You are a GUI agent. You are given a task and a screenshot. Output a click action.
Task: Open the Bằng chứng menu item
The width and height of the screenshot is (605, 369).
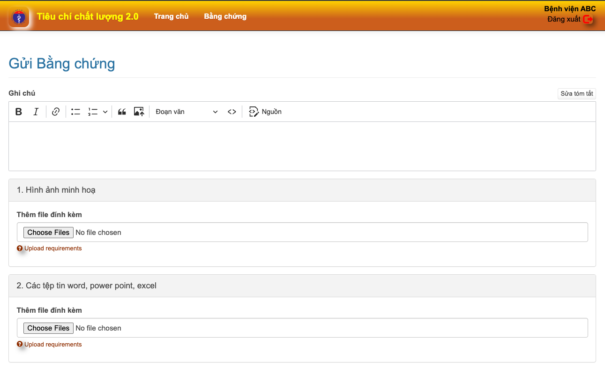point(225,16)
